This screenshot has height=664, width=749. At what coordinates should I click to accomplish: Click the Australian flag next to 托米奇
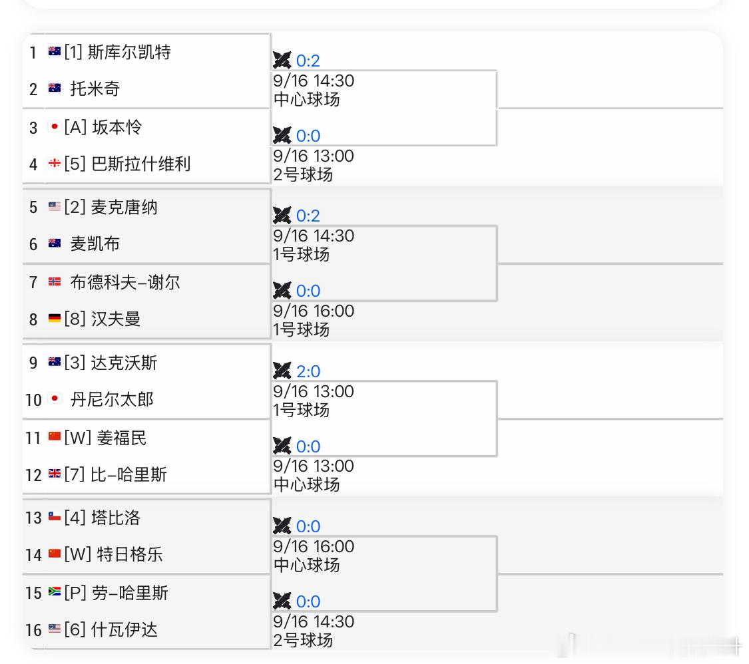click(55, 88)
